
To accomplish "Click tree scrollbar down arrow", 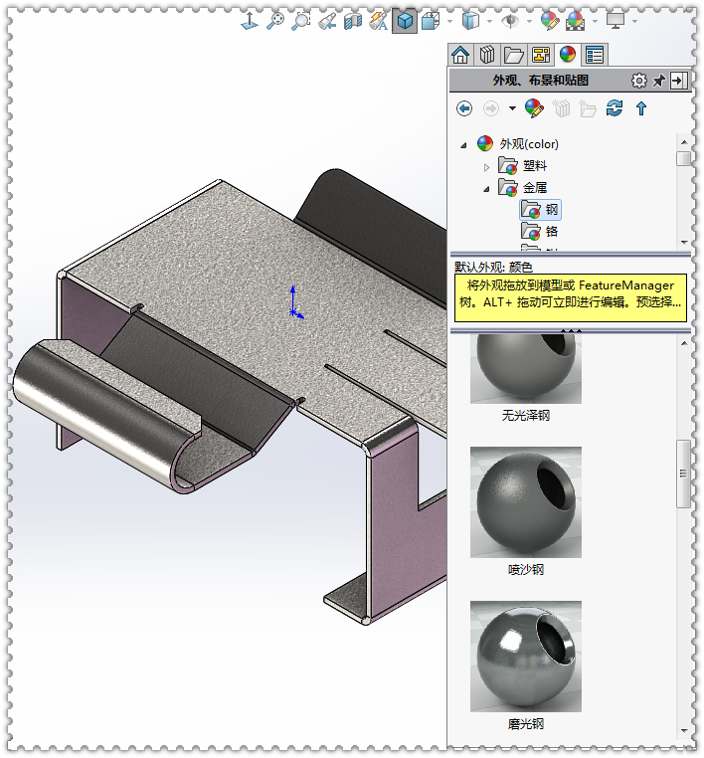I will (x=684, y=242).
